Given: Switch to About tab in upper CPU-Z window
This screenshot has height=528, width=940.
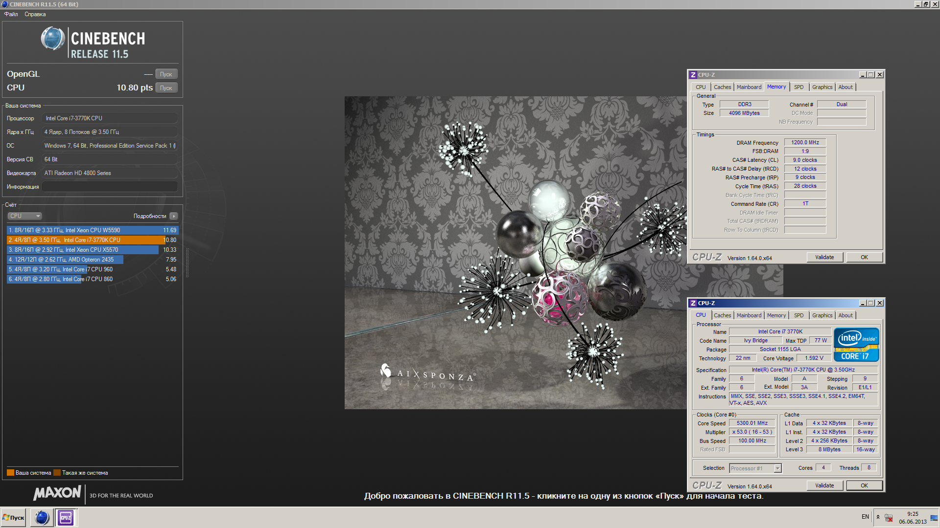Looking at the screenshot, I should pyautogui.click(x=846, y=87).
